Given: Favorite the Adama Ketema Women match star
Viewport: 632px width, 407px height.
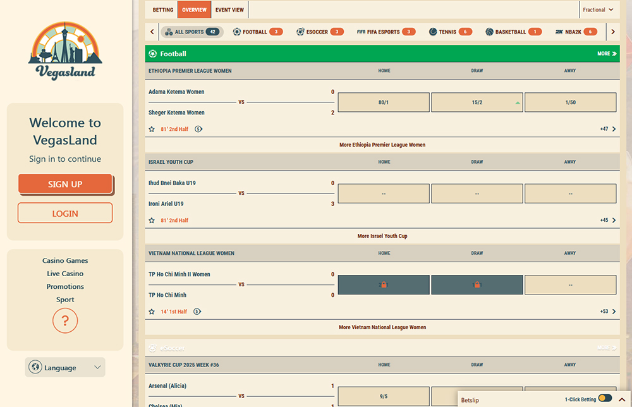Looking at the screenshot, I should [x=152, y=129].
